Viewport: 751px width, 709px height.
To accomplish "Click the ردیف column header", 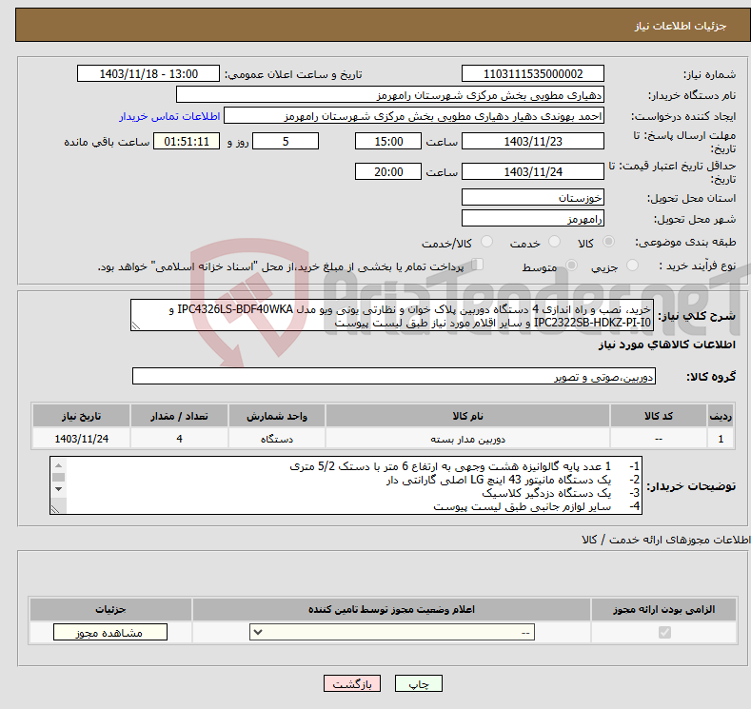I will [x=721, y=416].
